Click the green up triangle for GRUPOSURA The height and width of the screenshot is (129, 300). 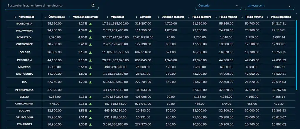tap(90, 74)
